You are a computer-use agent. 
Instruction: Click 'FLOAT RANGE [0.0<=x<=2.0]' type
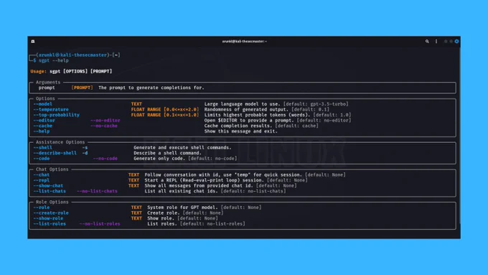pyautogui.click(x=164, y=109)
